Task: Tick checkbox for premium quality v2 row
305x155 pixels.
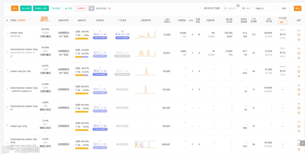Action: (7, 91)
